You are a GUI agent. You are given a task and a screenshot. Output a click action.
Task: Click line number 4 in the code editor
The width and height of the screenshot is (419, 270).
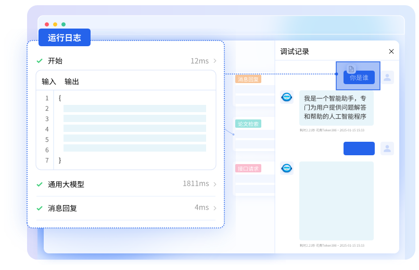[x=47, y=129]
